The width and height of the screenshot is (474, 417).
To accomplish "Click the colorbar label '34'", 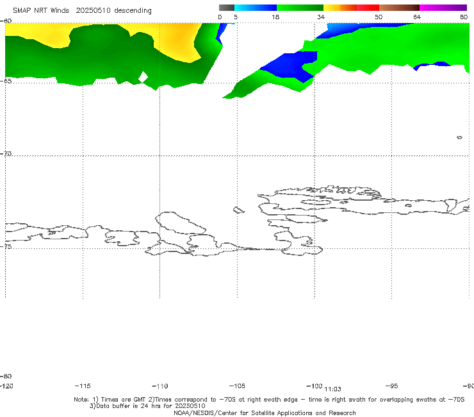I will coord(321,17).
